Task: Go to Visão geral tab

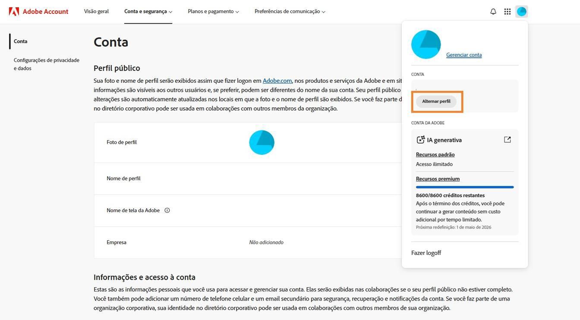Action: 96,12
